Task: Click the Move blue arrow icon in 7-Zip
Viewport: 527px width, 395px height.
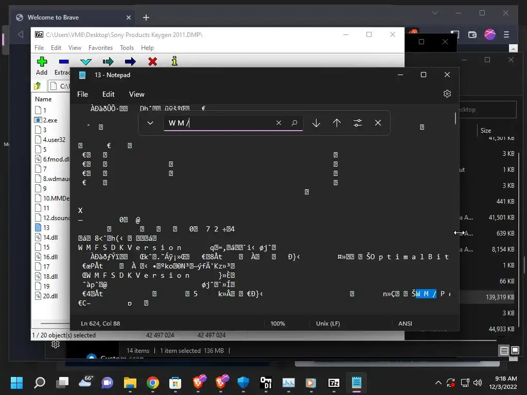Action: 130,62
